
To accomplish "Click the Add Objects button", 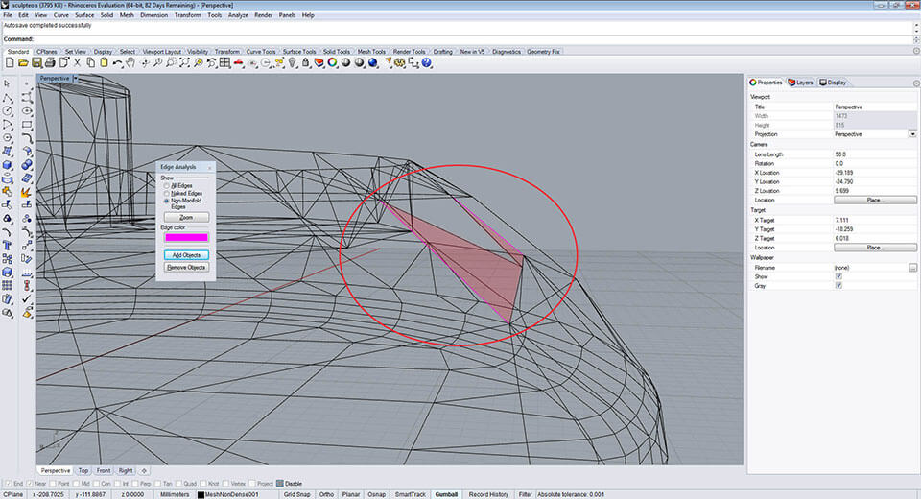I will click(x=186, y=255).
